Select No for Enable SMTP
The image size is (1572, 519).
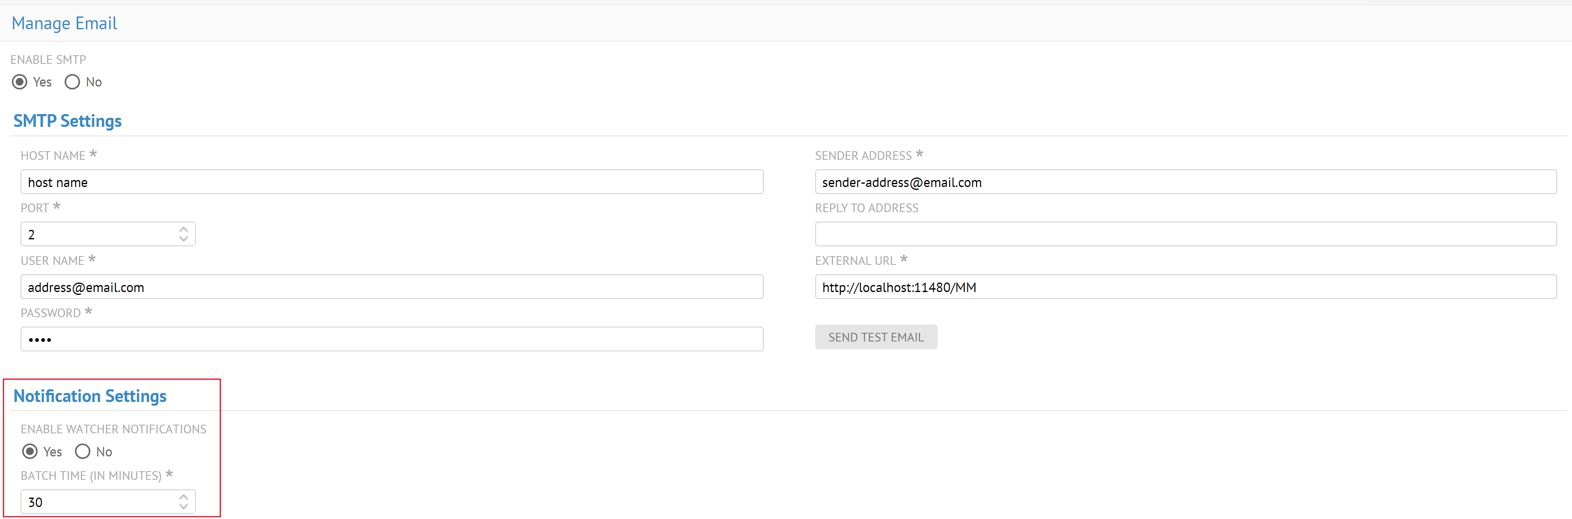click(72, 82)
